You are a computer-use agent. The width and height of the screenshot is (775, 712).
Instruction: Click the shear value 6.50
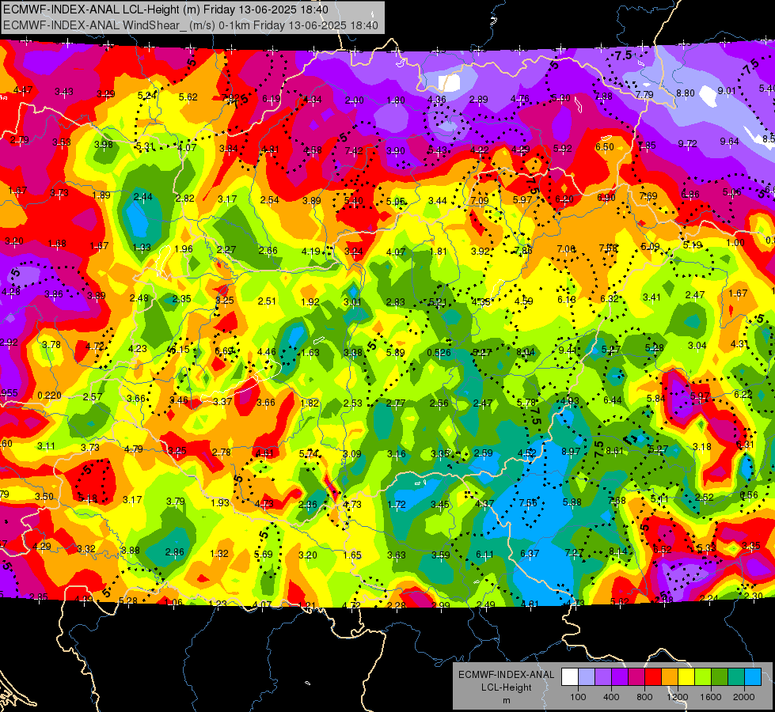605,146
